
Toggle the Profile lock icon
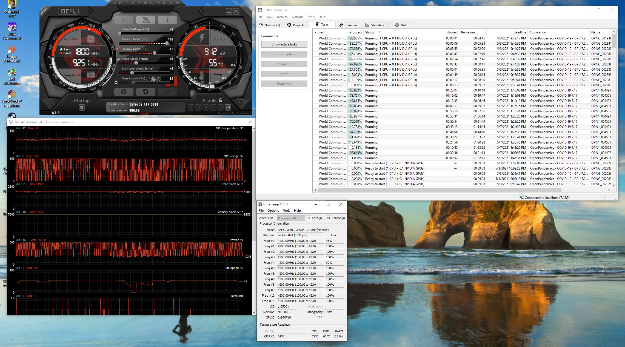tap(221, 100)
